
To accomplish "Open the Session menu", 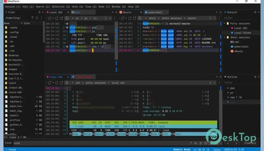I will click(12, 7).
